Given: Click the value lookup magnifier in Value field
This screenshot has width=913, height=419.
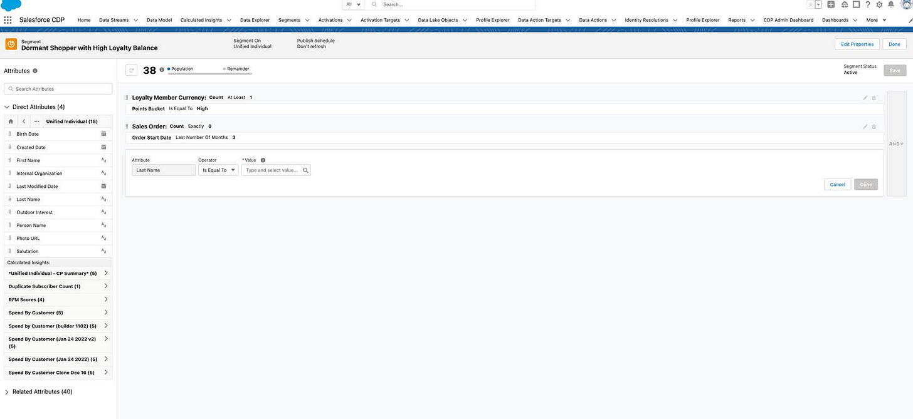Looking at the screenshot, I should click(x=305, y=170).
